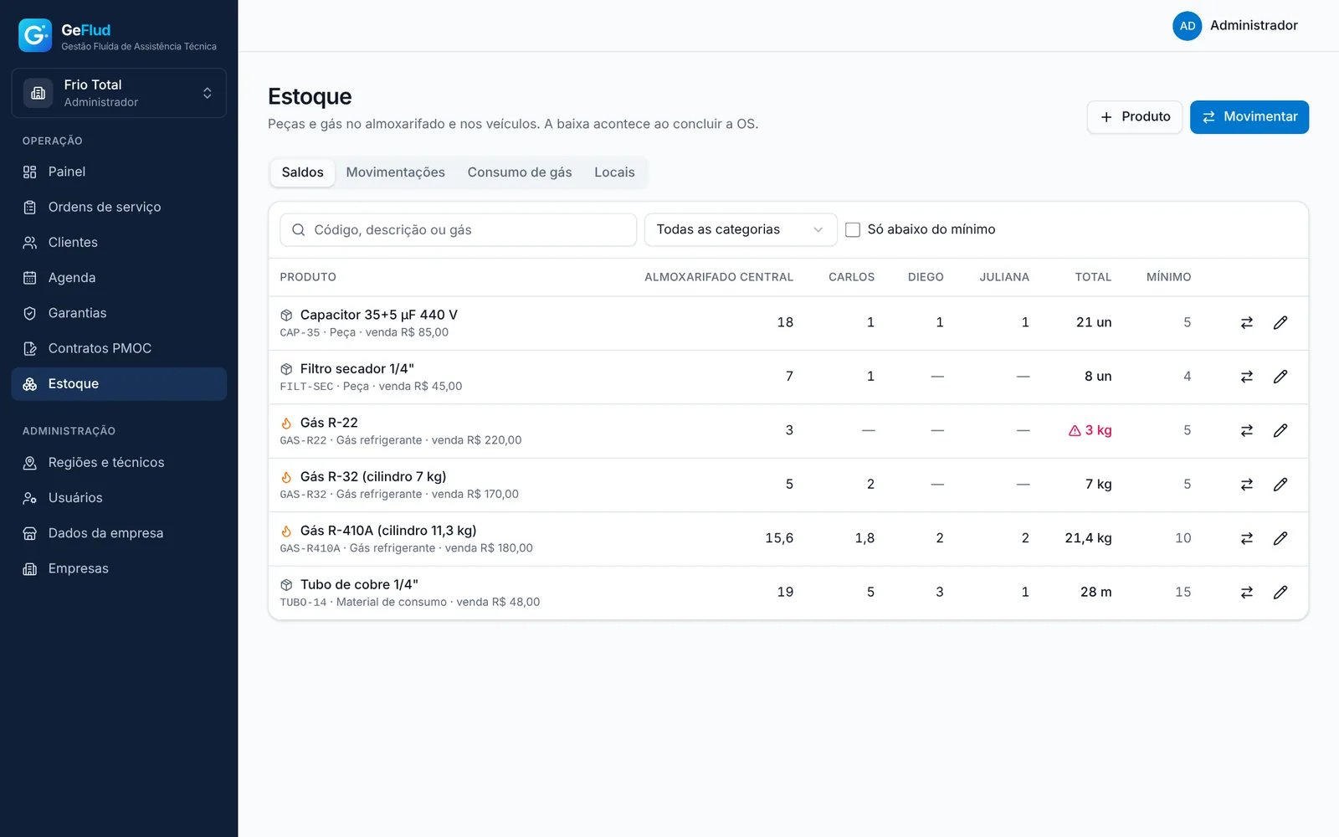Click the + Produto button
1339x837 pixels.
pyautogui.click(x=1135, y=117)
